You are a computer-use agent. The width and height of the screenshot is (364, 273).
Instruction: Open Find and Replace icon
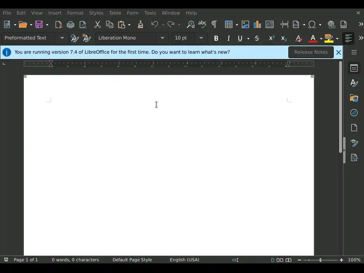(x=191, y=25)
